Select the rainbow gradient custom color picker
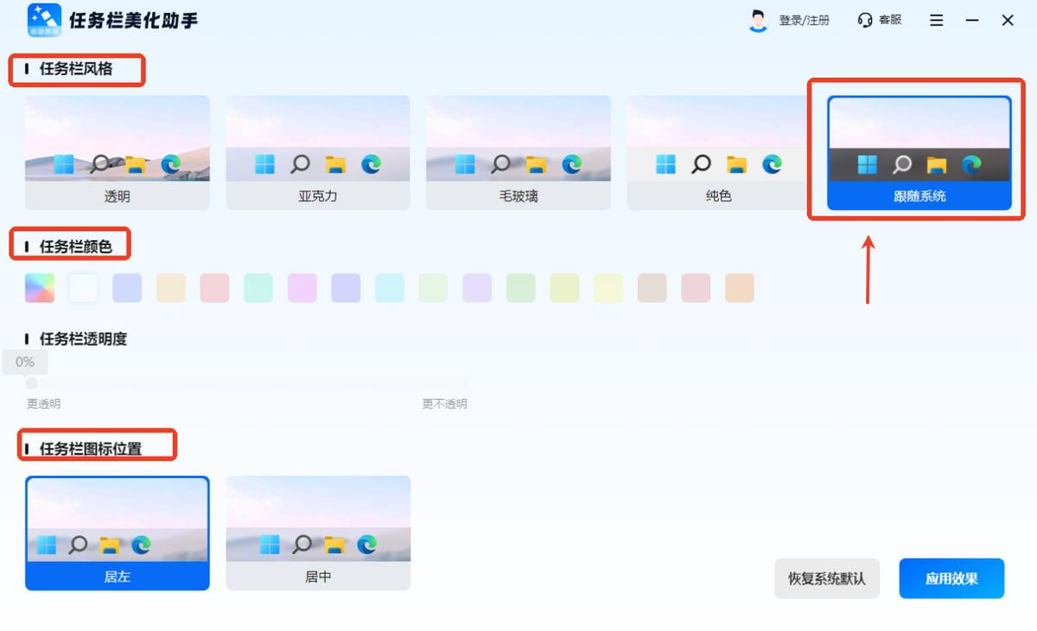Screen dimensions: 1037x631 coord(39,287)
